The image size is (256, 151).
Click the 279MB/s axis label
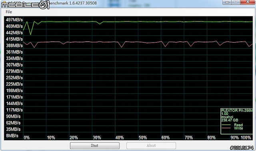click(14, 71)
